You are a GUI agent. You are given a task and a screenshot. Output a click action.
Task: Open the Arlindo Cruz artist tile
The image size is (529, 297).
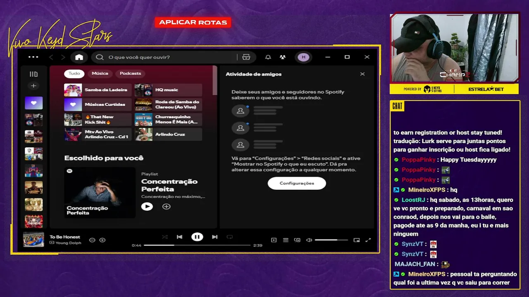pyautogui.click(x=168, y=134)
